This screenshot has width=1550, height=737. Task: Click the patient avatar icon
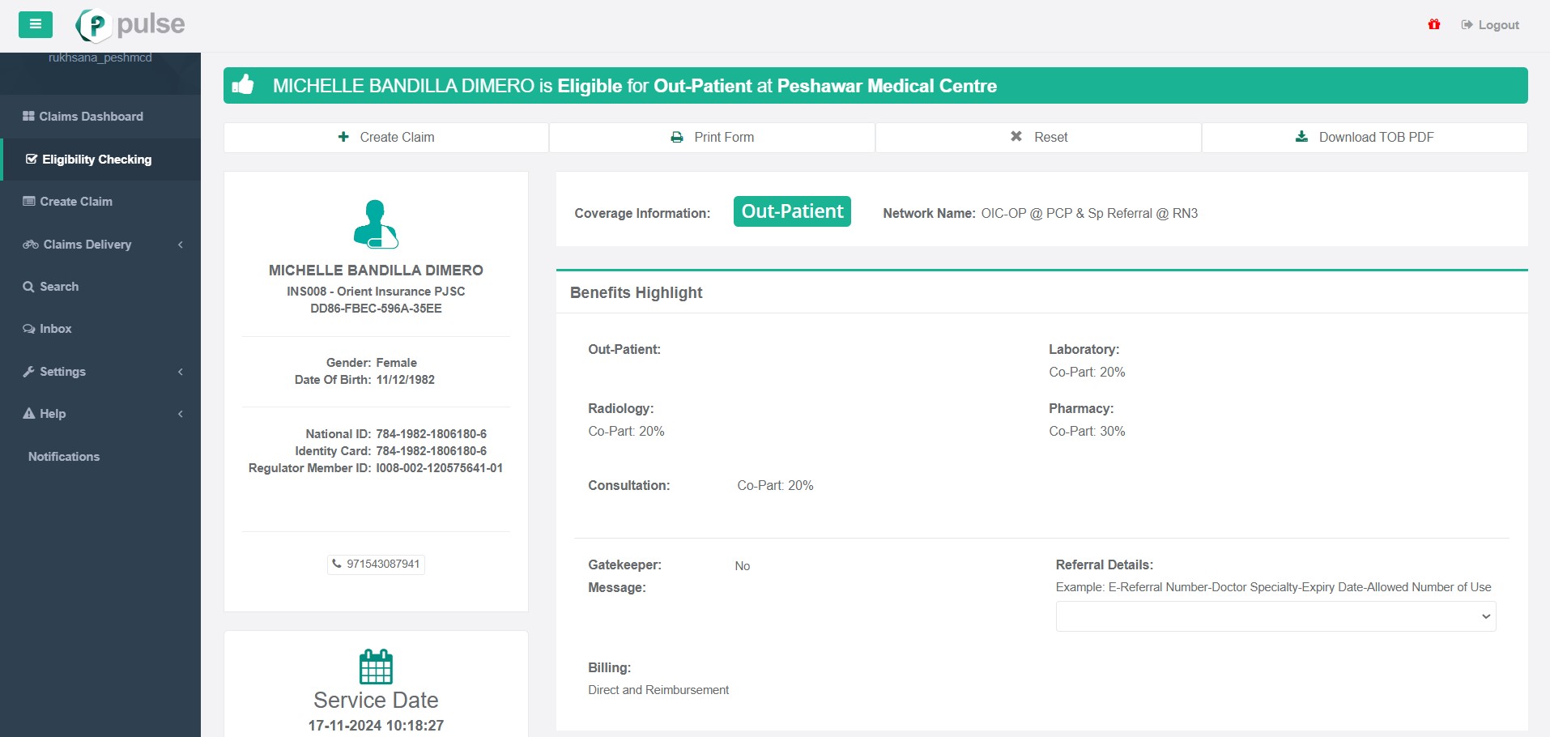(x=376, y=224)
